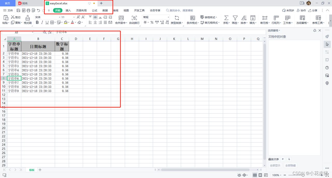Click the move up stacking order arrow

click(x=283, y=159)
